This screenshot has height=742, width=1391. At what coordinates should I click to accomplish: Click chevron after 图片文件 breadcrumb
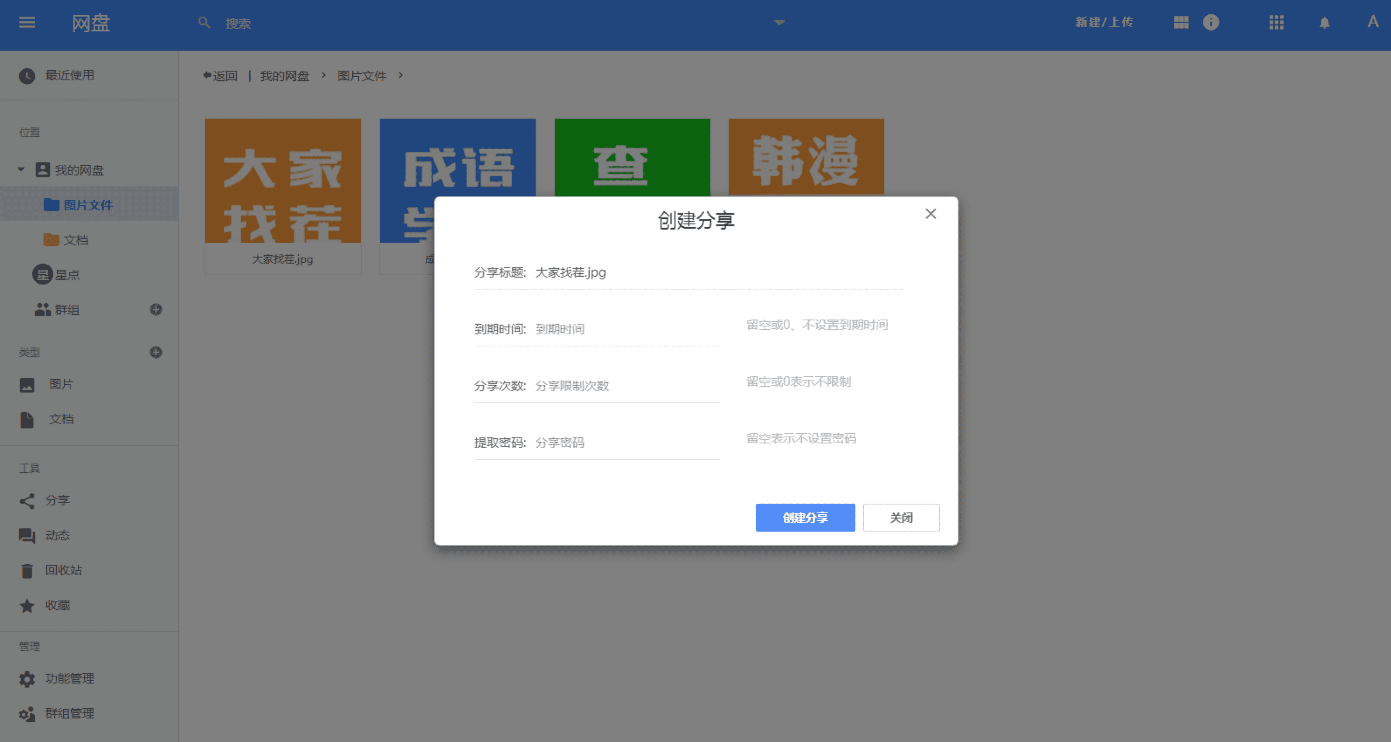(401, 76)
